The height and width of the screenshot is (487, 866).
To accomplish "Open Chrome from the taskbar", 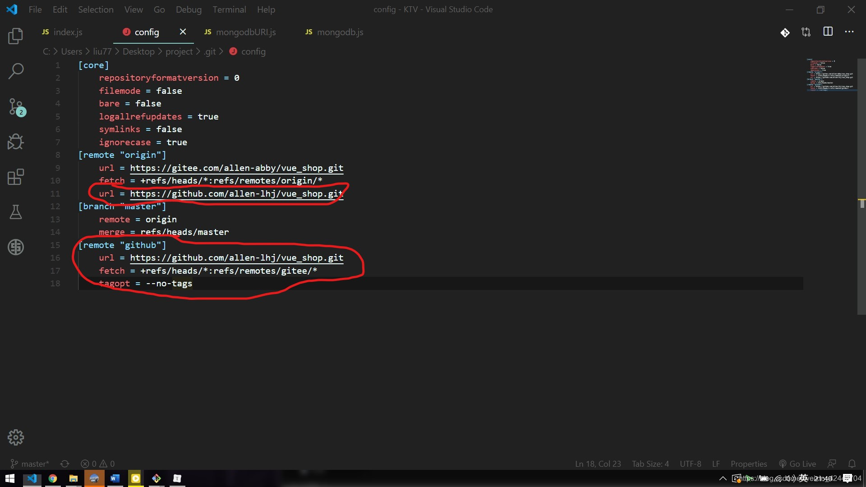I will coord(53,478).
